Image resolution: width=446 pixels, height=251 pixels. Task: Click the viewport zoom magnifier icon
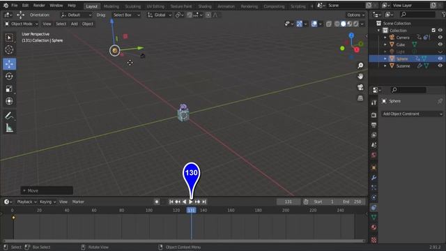click(x=360, y=66)
